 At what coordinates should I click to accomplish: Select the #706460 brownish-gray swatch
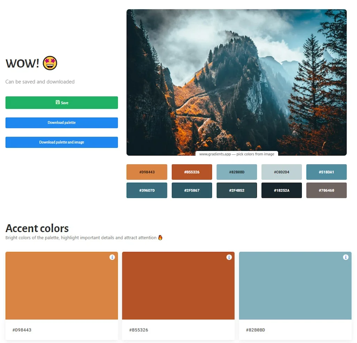326,190
